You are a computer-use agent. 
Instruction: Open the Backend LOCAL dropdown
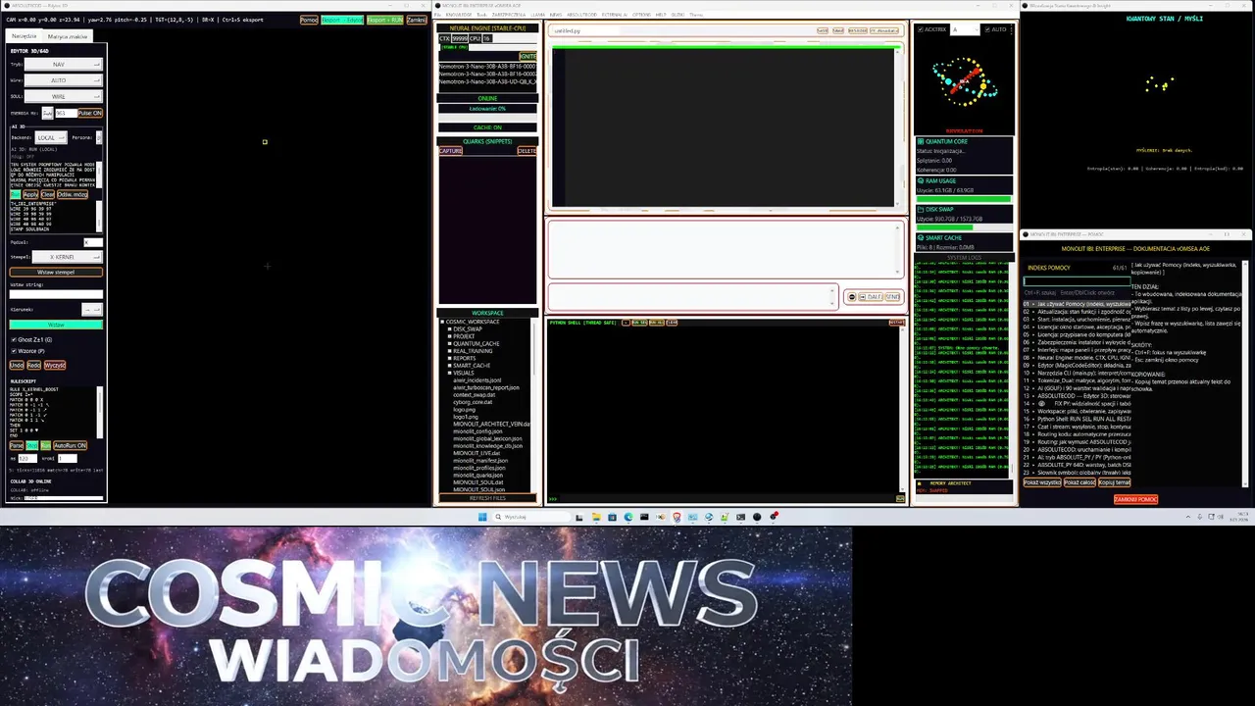(x=51, y=137)
